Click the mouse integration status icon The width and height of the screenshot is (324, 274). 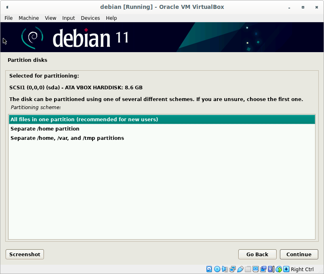[x=278, y=269]
